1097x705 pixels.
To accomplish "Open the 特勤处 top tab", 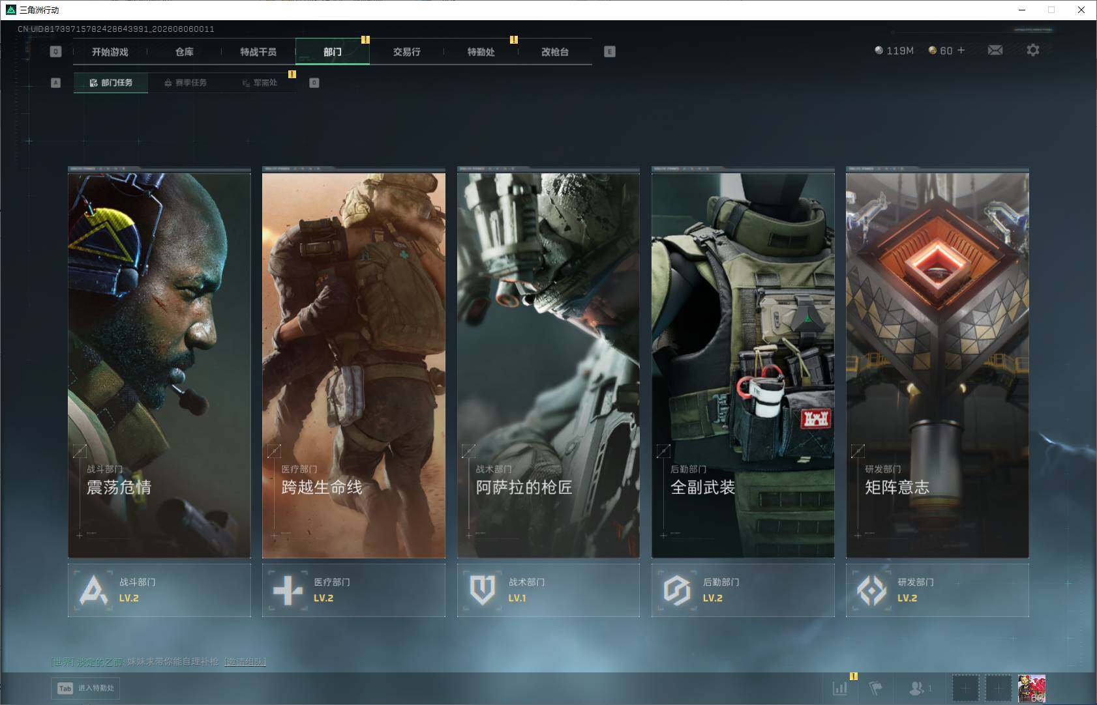I will point(481,51).
